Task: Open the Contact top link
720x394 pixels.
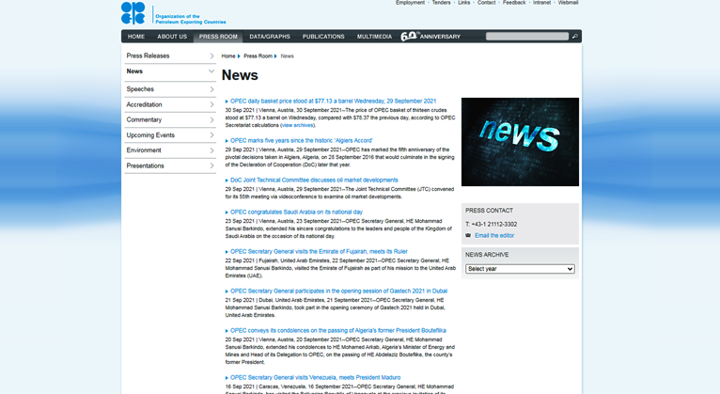Action: (486, 3)
